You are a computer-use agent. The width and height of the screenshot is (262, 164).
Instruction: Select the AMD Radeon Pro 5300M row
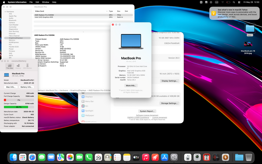(x=83, y=15)
